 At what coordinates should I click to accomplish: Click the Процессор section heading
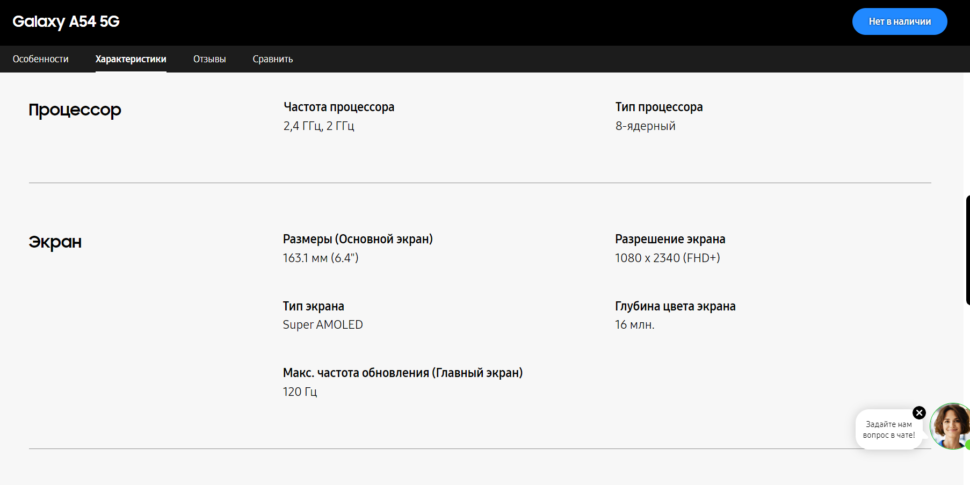pyautogui.click(x=75, y=110)
